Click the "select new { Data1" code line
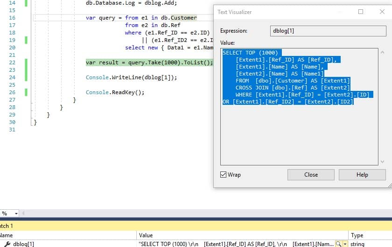Screen dimensions: 392x247 point(169,48)
